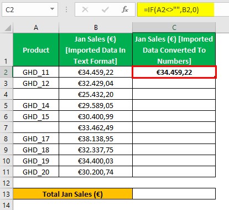Select column C header
The height and width of the screenshot is (210, 229).
[174, 28]
